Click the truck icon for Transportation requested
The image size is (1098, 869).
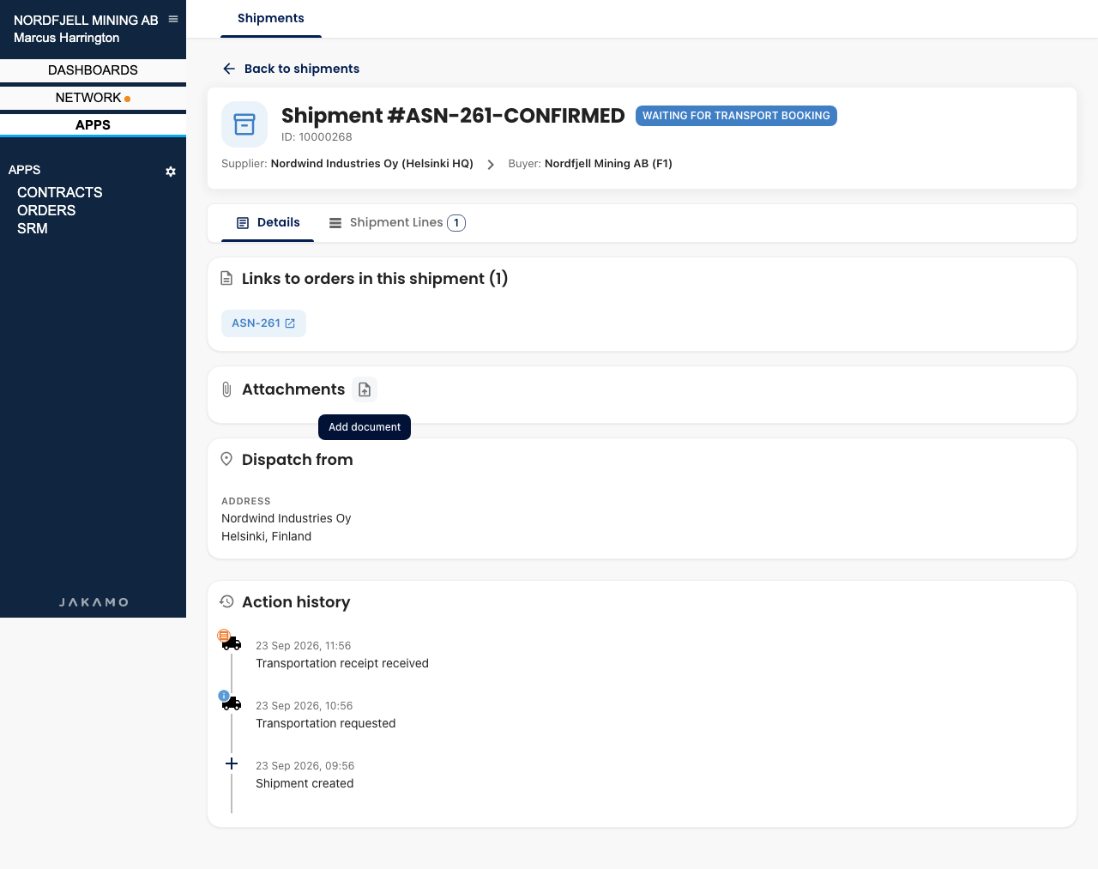tap(232, 703)
